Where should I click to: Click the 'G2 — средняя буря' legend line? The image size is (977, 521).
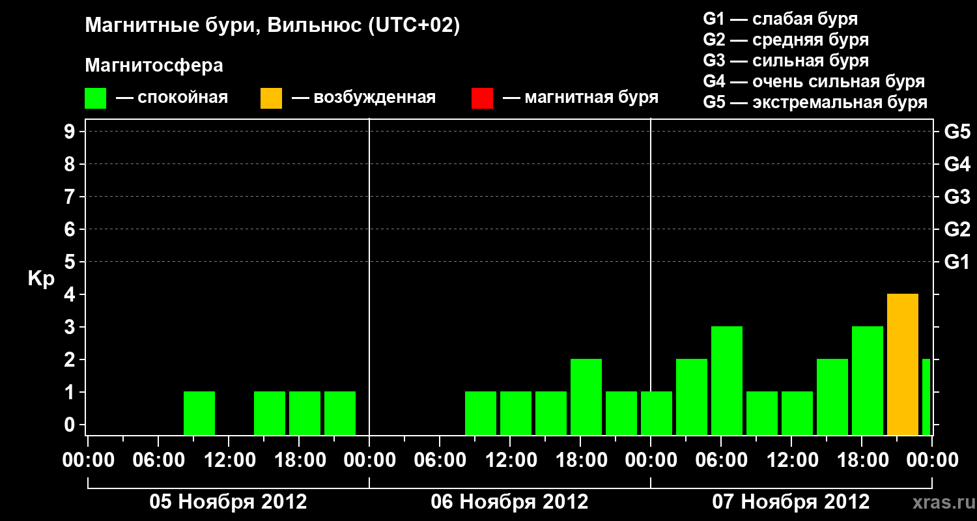(x=786, y=40)
